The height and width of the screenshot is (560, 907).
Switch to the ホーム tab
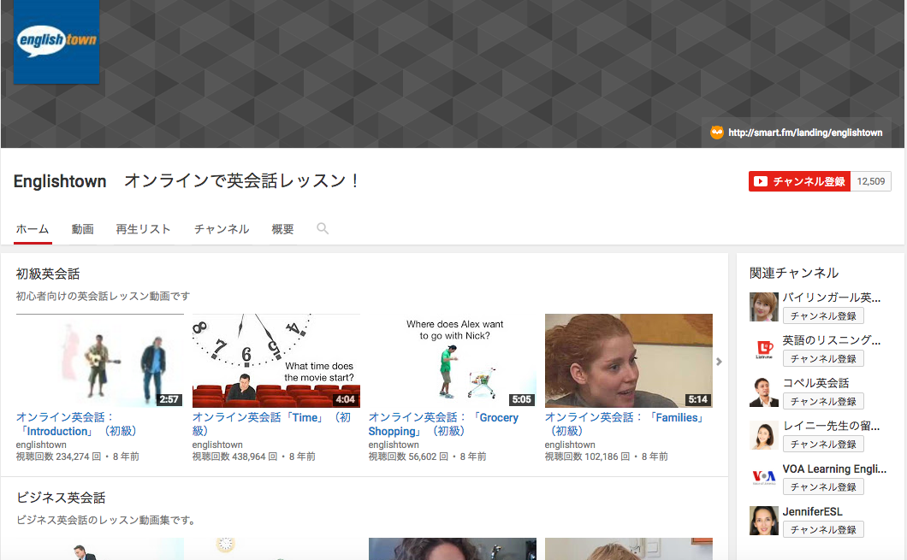point(33,229)
